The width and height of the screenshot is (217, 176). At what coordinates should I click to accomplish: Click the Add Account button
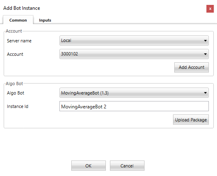tap(191, 67)
